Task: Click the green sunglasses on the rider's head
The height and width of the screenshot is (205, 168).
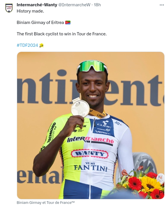Action: pyautogui.click(x=92, y=67)
